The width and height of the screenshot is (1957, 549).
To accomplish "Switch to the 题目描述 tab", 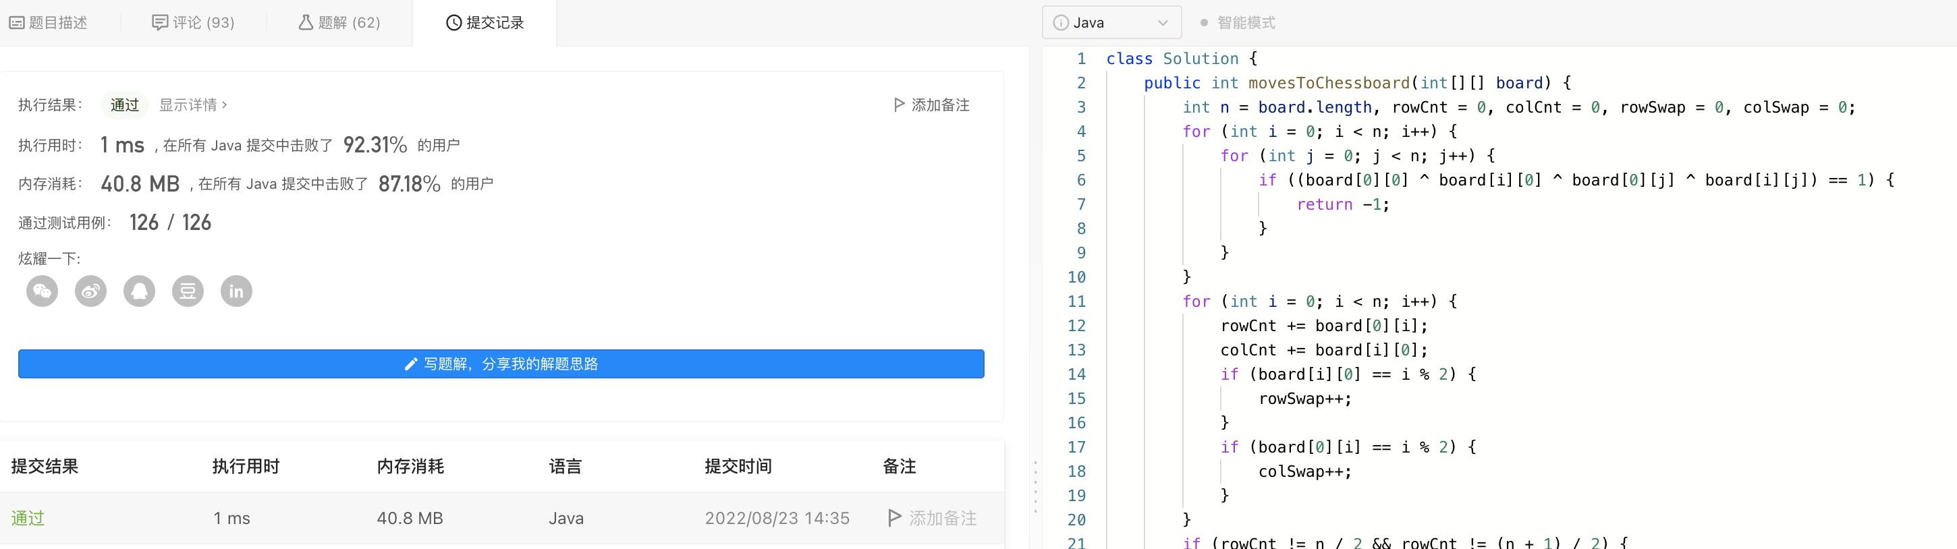I will pos(49,23).
